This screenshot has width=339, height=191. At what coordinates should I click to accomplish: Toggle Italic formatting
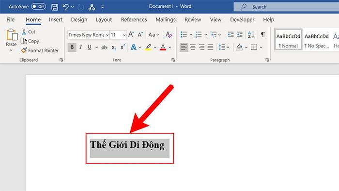tap(81, 47)
